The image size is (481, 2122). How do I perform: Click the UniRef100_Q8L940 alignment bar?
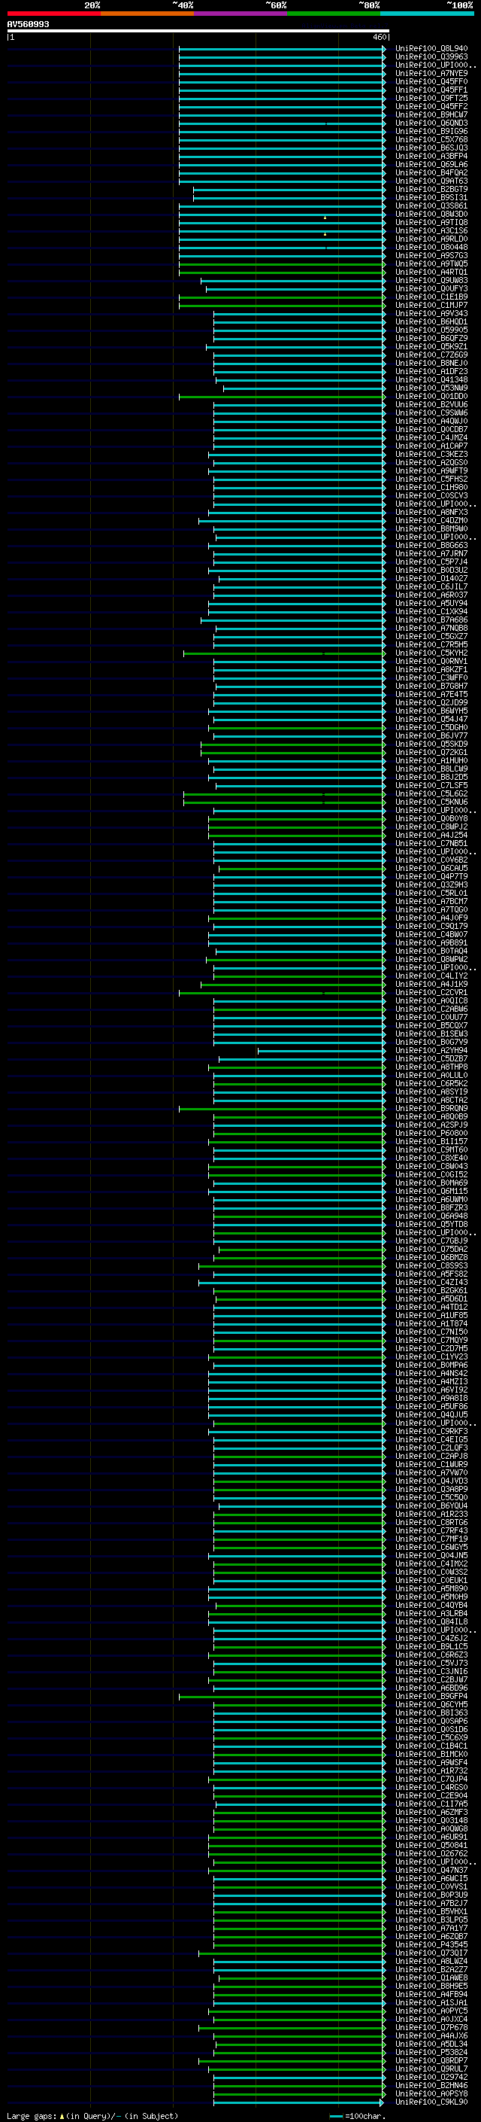[282, 49]
